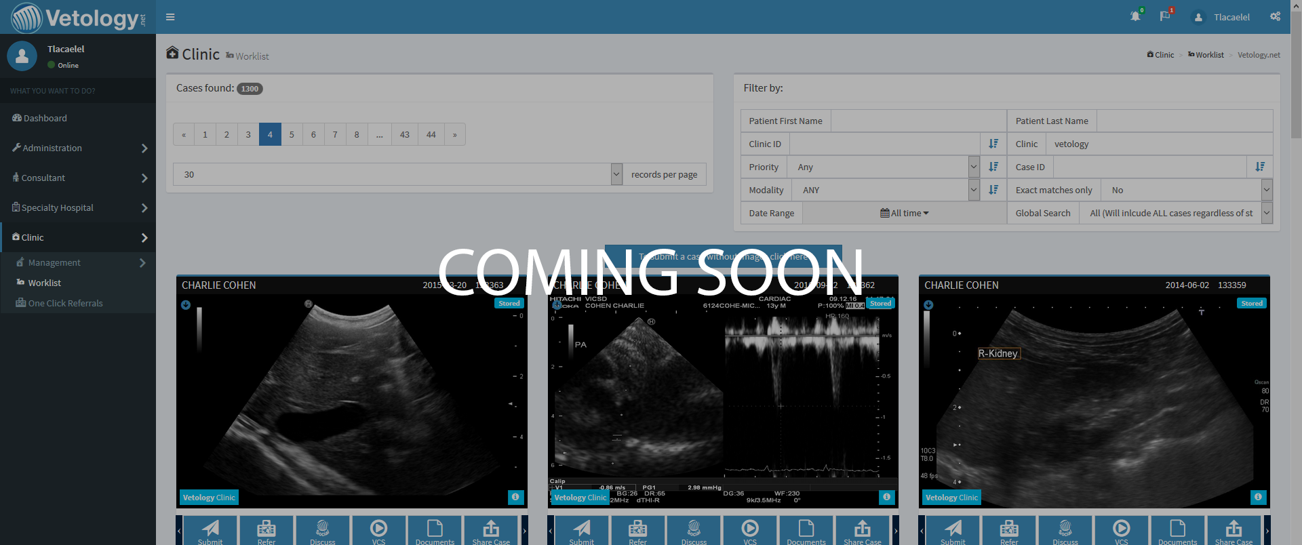1302x545 pixels.
Task: Open Discuss for the R-Kidney case
Action: [1065, 531]
